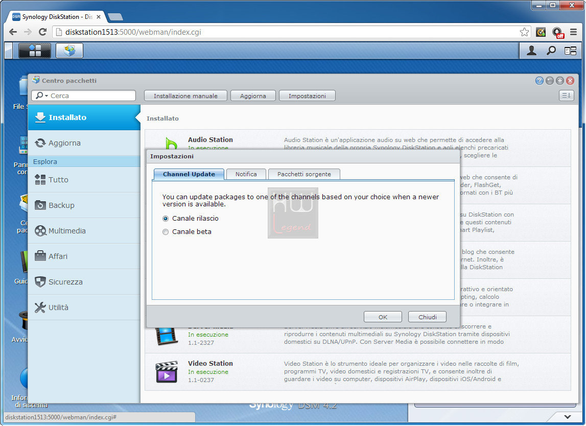Click the Video Station clapperboard icon
Image resolution: width=586 pixels, height=426 pixels.
[x=167, y=372]
